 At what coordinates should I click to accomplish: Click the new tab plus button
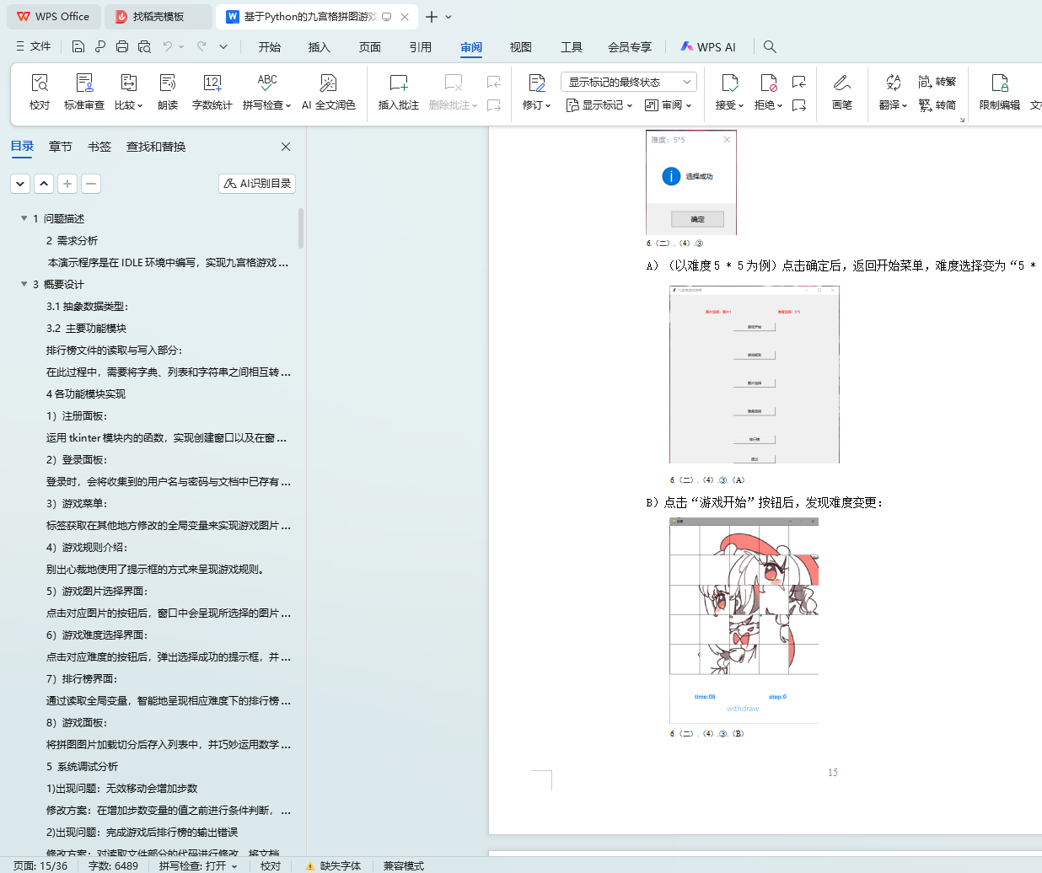[x=432, y=17]
